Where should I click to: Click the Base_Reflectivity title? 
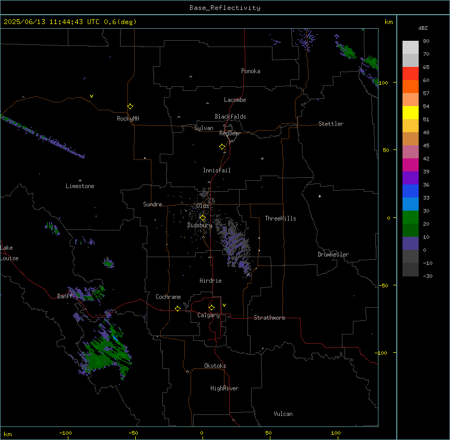(225, 8)
